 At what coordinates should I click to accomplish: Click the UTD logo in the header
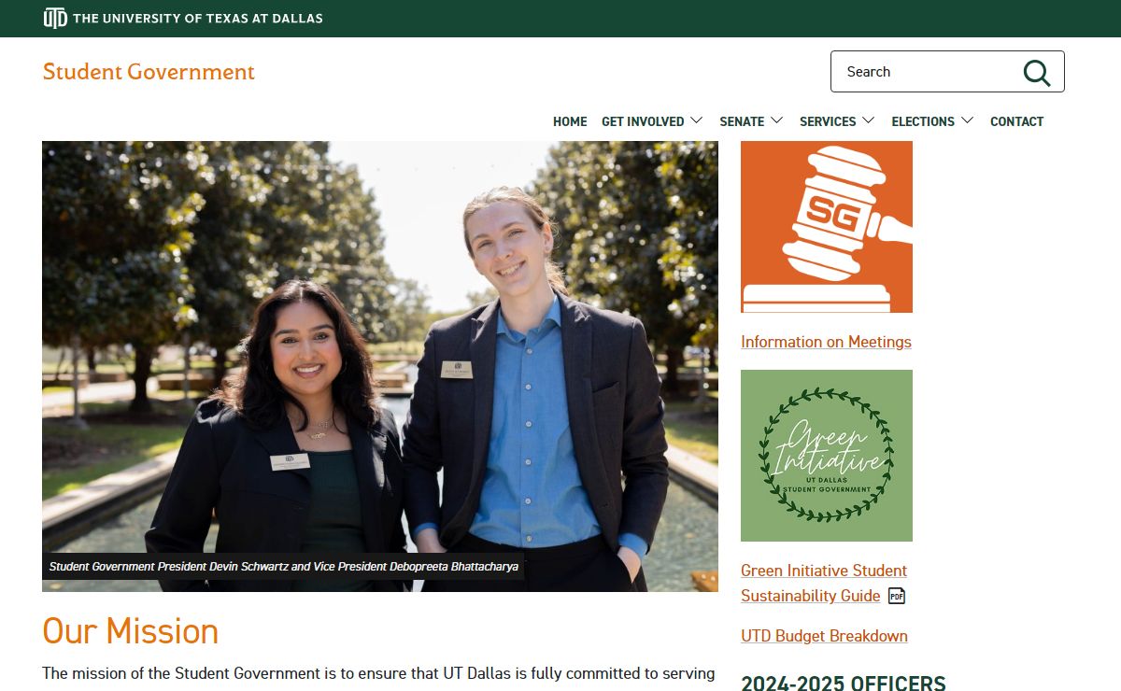click(55, 18)
